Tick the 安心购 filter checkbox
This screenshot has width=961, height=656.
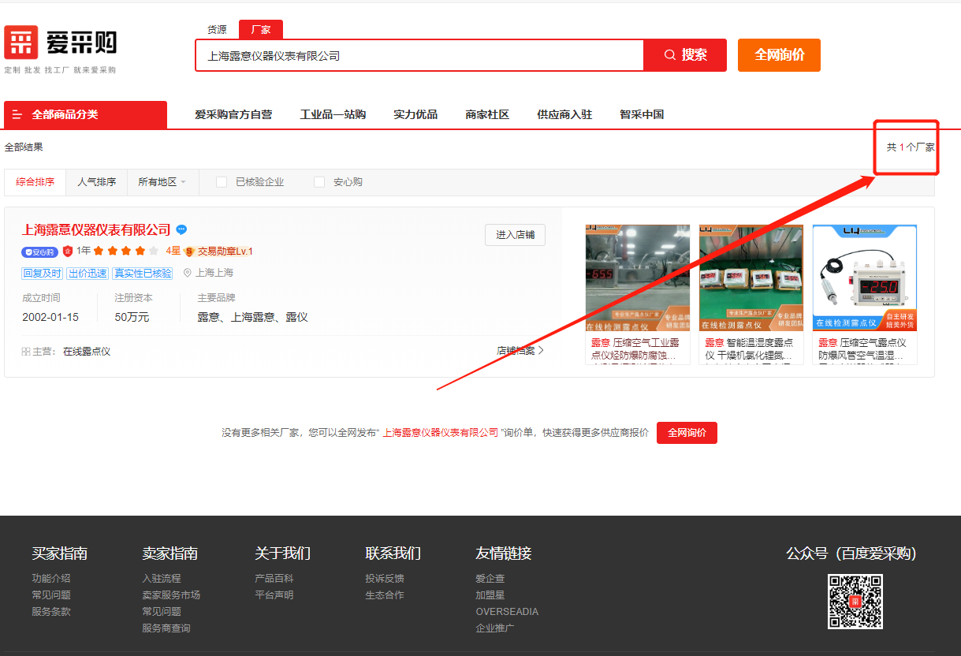[319, 182]
